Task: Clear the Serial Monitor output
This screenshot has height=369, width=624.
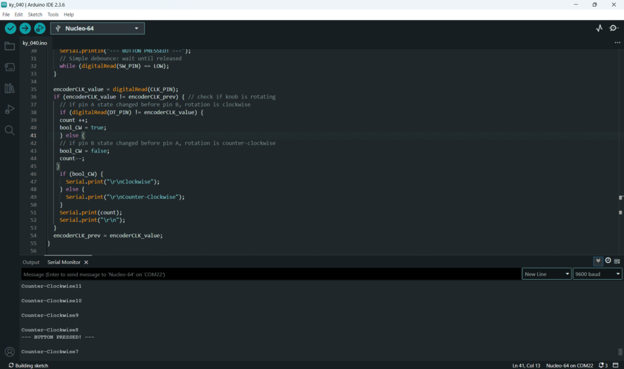Action: [x=617, y=261]
